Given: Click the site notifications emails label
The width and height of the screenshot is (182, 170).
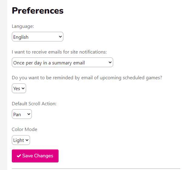Looking at the screenshot, I should [59, 52].
